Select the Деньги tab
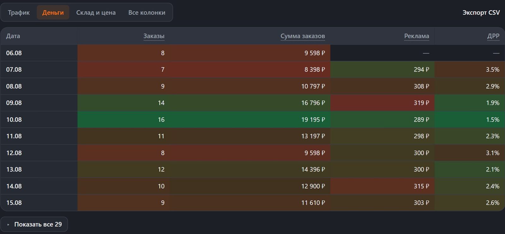 pyautogui.click(x=53, y=13)
